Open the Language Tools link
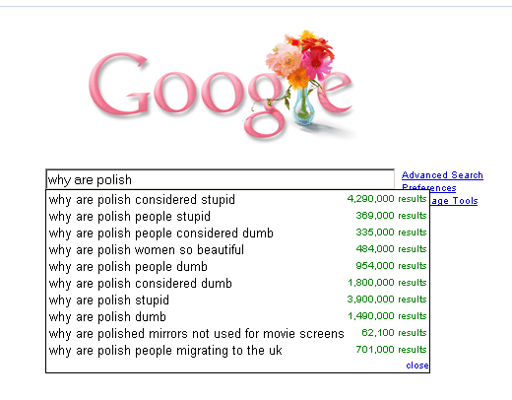The width and height of the screenshot is (512, 400). [x=454, y=201]
